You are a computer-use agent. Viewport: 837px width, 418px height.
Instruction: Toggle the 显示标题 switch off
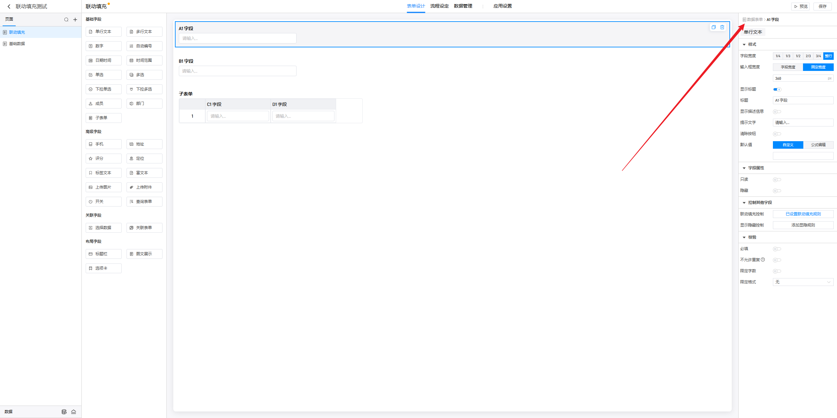(x=777, y=89)
